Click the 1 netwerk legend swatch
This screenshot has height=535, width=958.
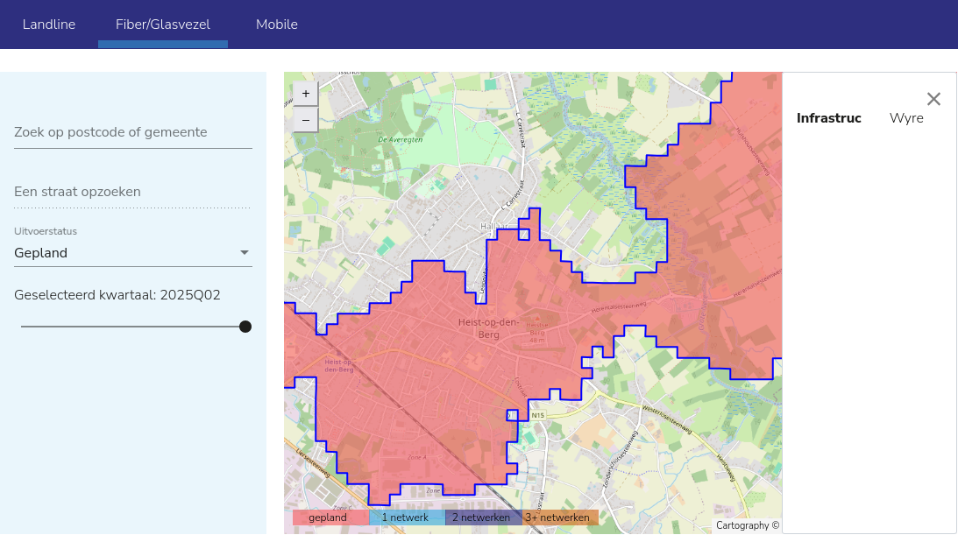(405, 517)
